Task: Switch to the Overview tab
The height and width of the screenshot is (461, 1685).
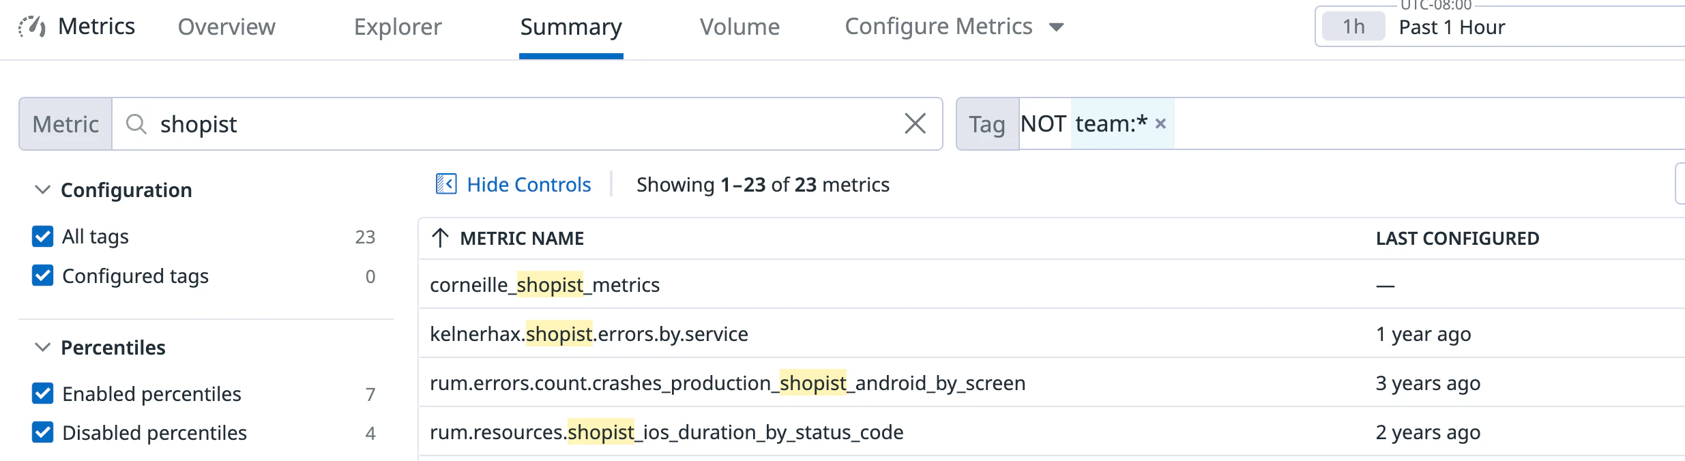Action: [226, 27]
